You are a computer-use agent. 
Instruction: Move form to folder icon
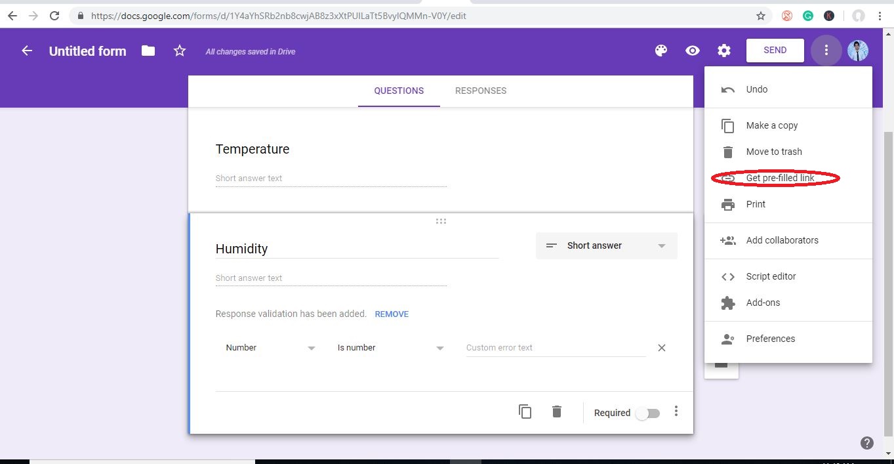pos(148,51)
